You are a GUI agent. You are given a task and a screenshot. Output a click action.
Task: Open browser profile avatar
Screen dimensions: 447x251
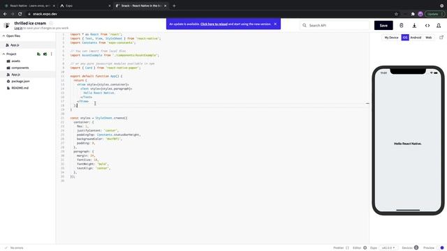pos(420,14)
